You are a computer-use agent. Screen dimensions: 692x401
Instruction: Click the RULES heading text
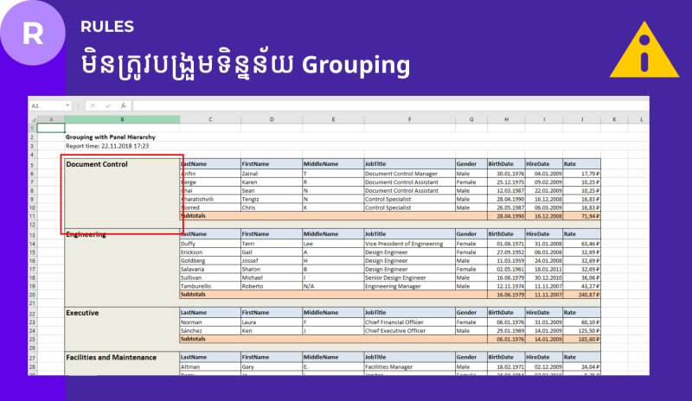coord(106,26)
